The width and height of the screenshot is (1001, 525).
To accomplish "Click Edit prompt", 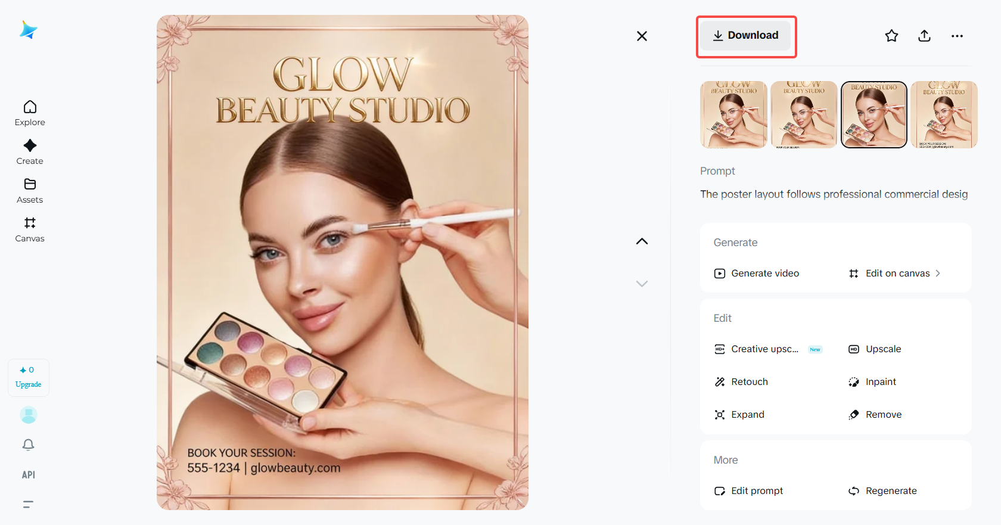I will pos(748,491).
